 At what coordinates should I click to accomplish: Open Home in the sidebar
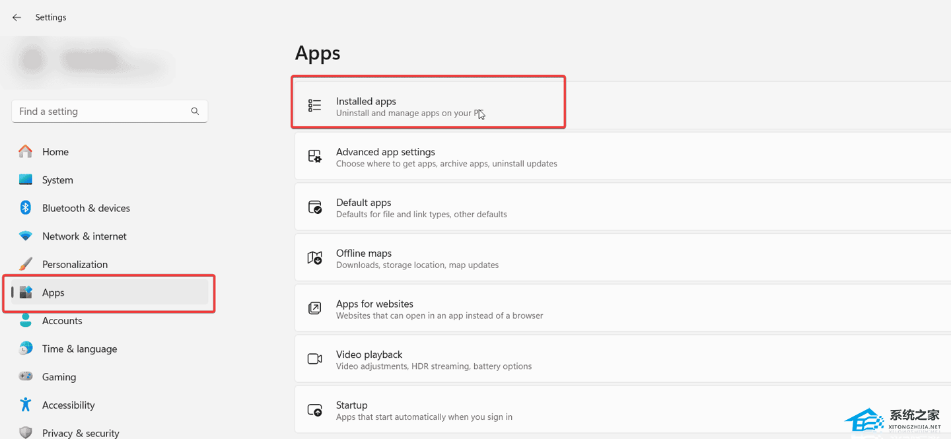[x=55, y=152]
